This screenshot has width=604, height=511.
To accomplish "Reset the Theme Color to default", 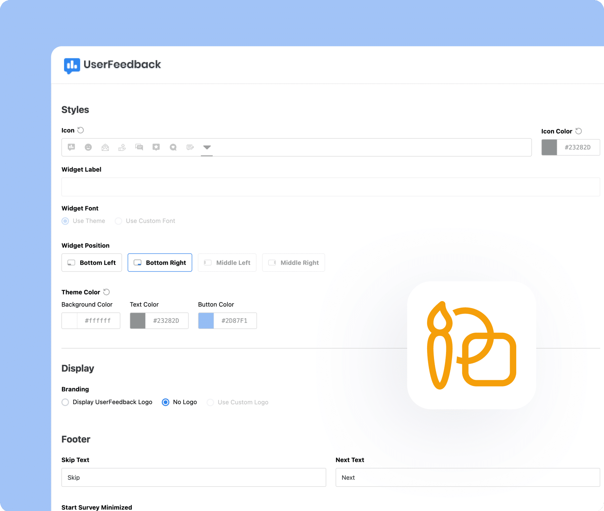I will pyautogui.click(x=107, y=292).
